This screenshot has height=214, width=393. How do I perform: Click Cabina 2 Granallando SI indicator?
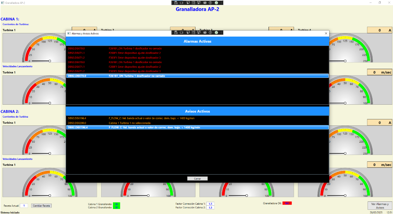tap(116, 207)
